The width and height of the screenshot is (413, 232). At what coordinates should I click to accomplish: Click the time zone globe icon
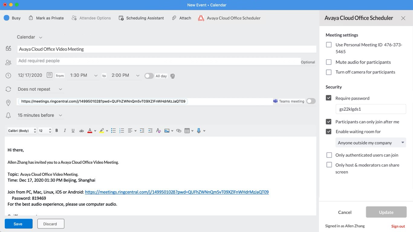[173, 76]
